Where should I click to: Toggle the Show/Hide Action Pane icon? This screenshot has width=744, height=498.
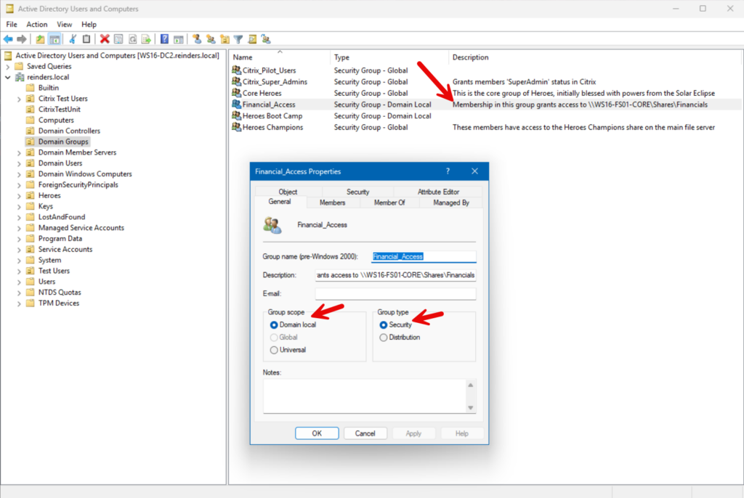click(179, 39)
